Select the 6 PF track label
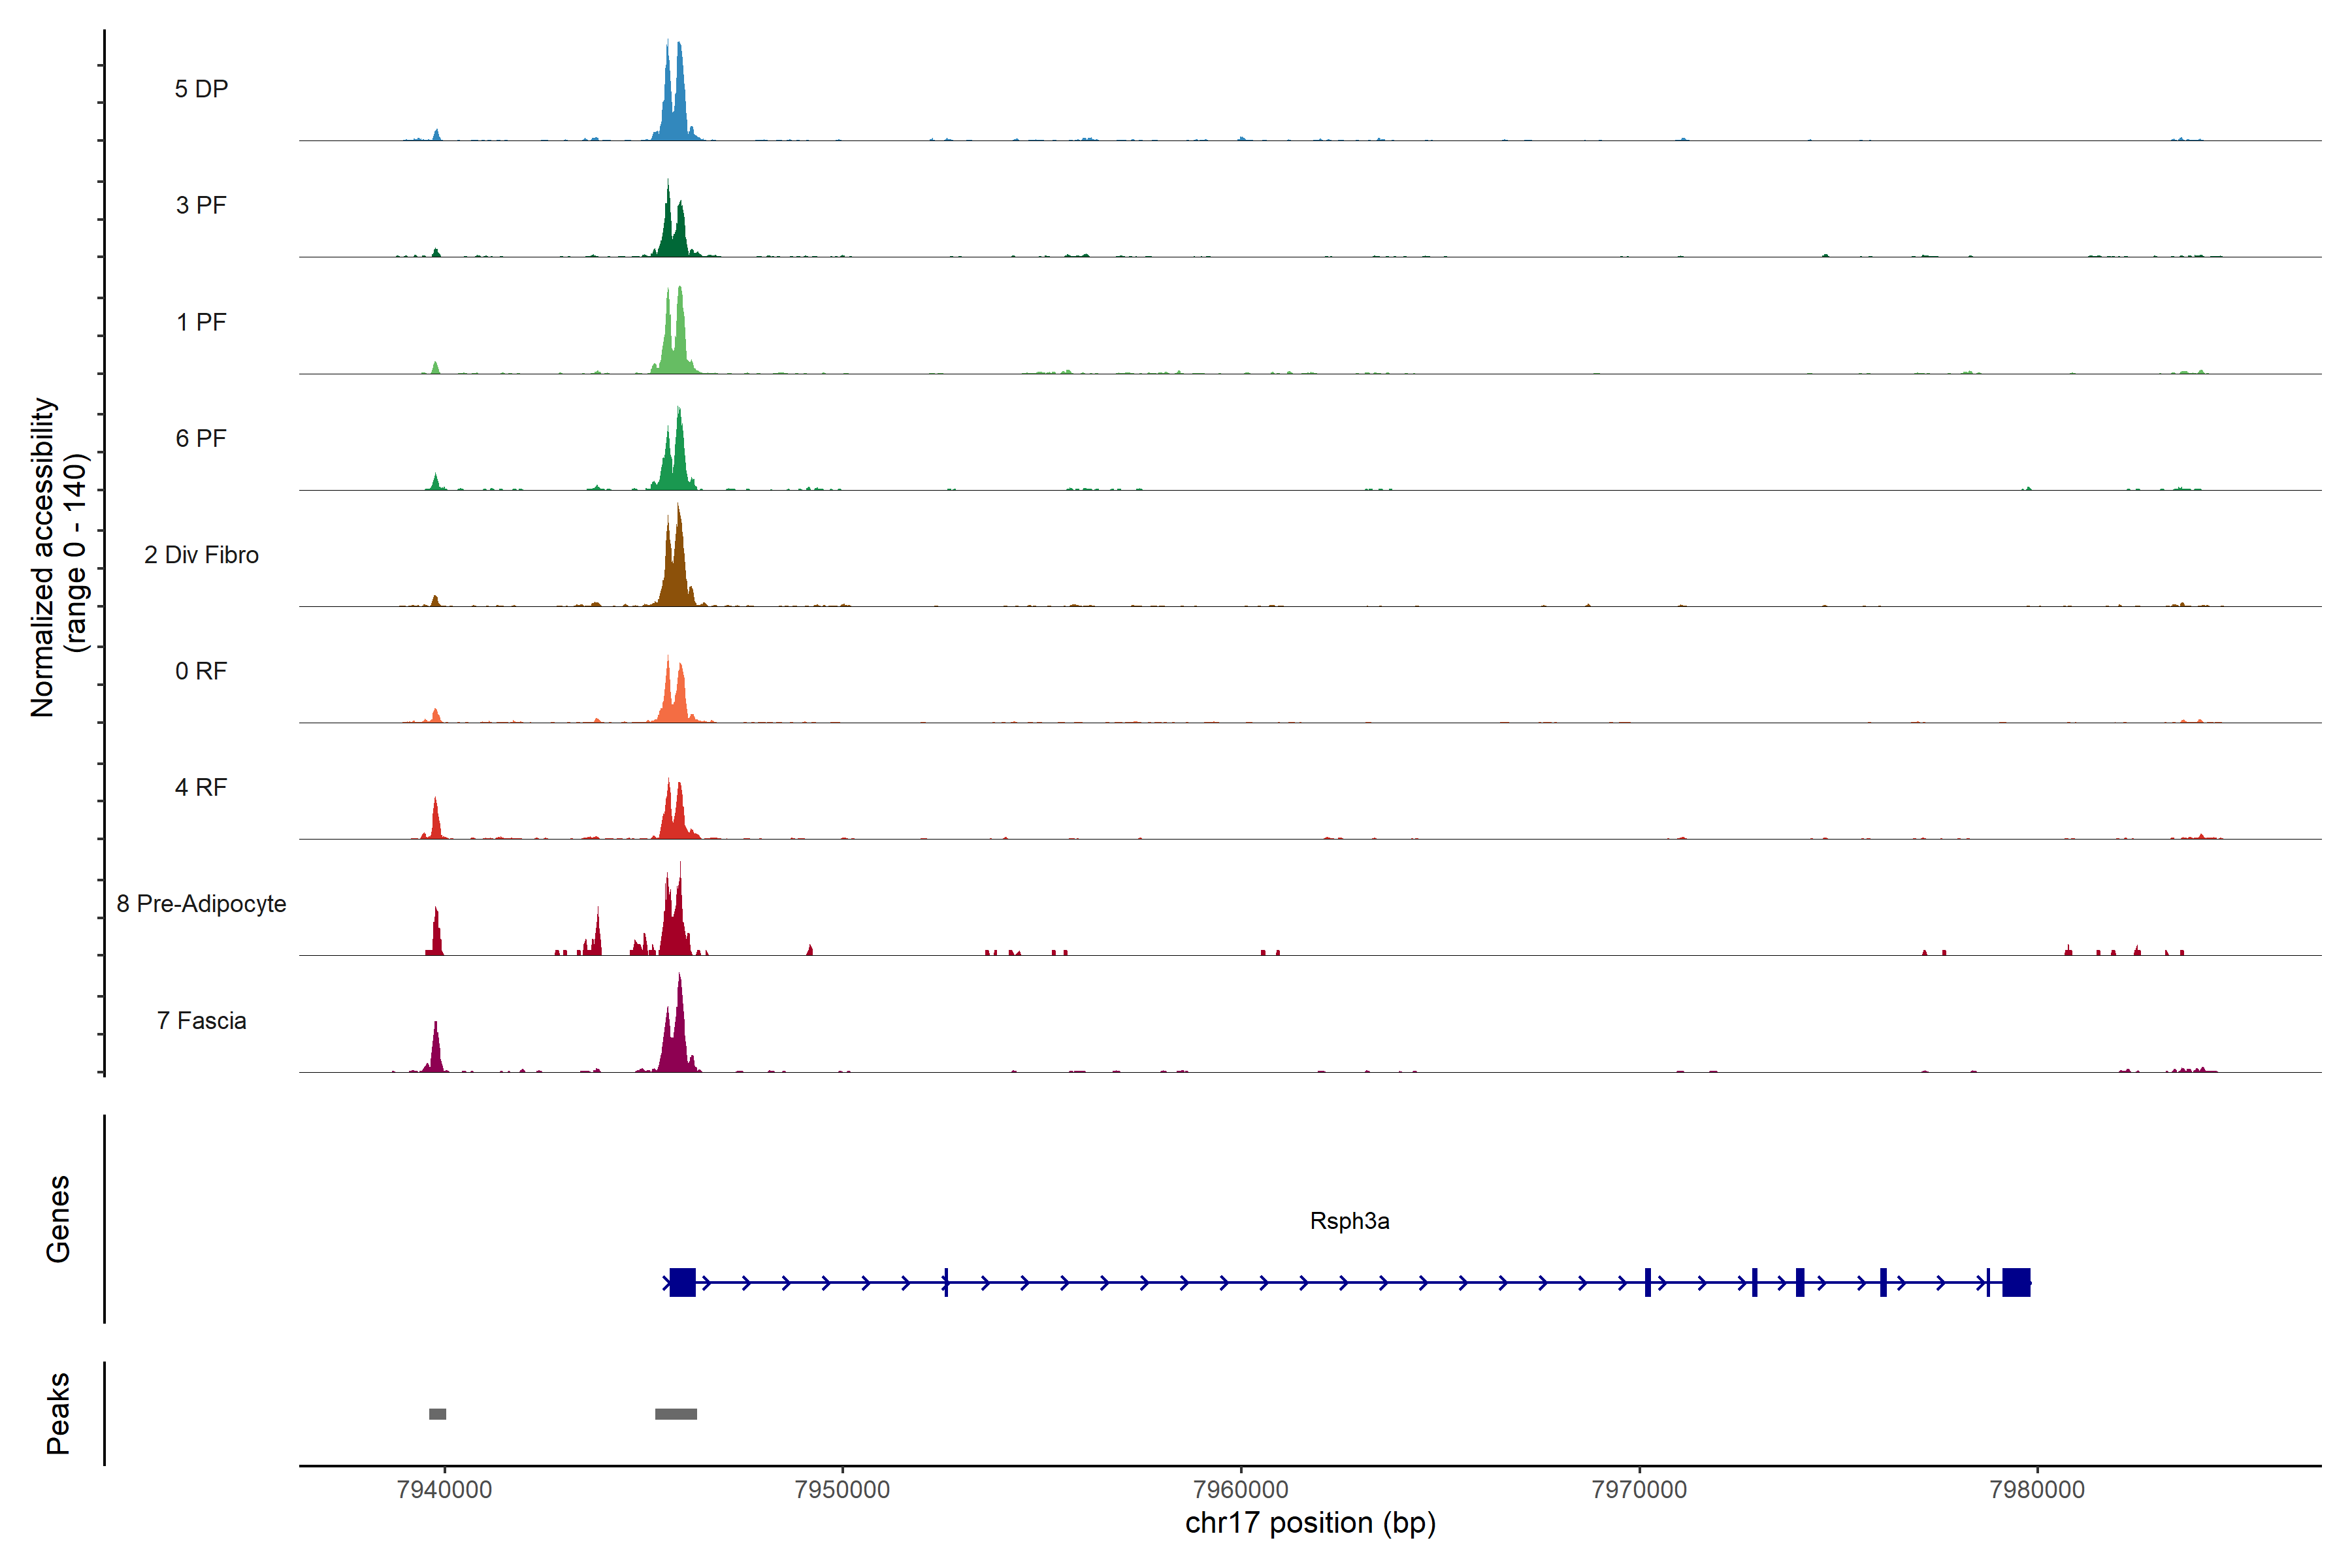Viewport: 2352px width, 1568px height. pyautogui.click(x=201, y=438)
